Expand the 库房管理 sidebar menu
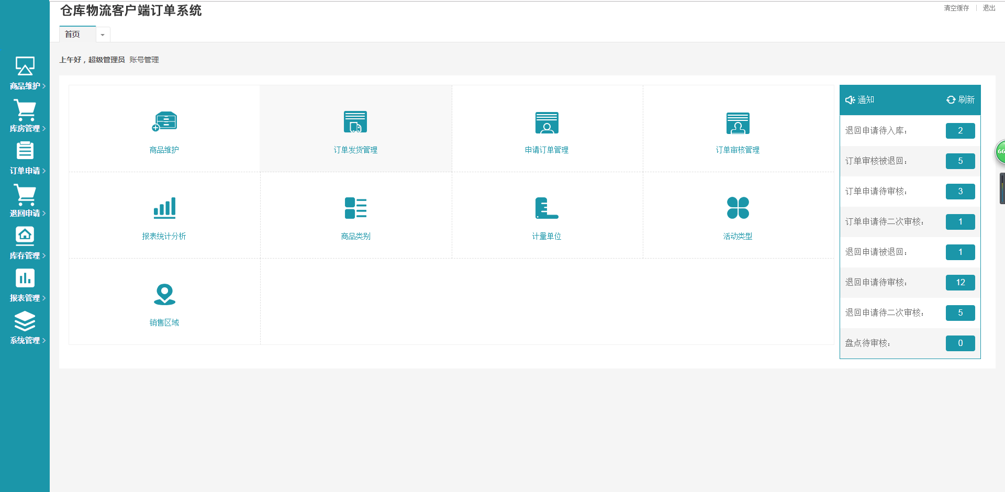The height and width of the screenshot is (492, 1005). (25, 116)
